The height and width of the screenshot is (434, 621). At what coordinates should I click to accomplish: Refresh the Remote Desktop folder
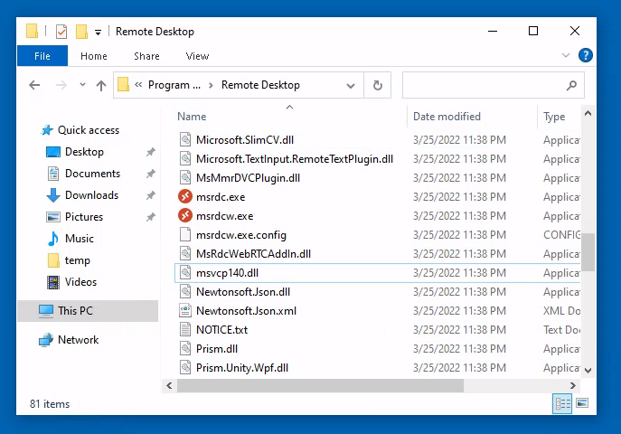pyautogui.click(x=378, y=85)
